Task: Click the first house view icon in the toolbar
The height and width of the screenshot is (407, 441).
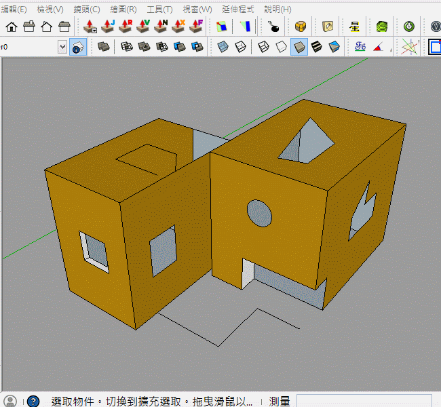Action: (x=12, y=26)
